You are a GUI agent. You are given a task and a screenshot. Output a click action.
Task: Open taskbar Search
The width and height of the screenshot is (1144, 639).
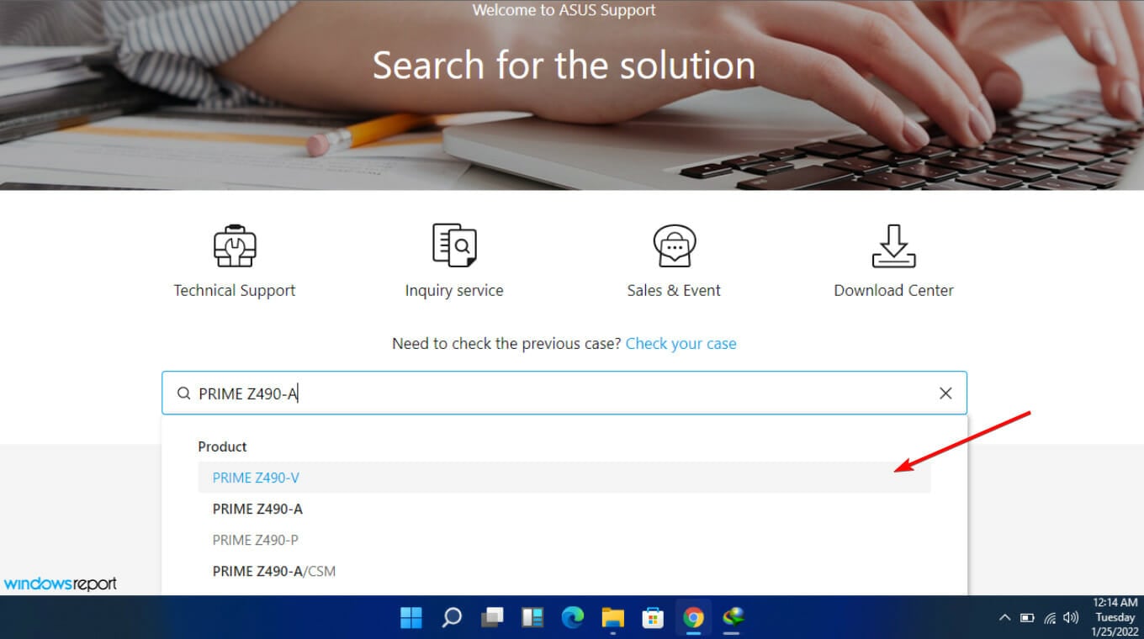452,618
